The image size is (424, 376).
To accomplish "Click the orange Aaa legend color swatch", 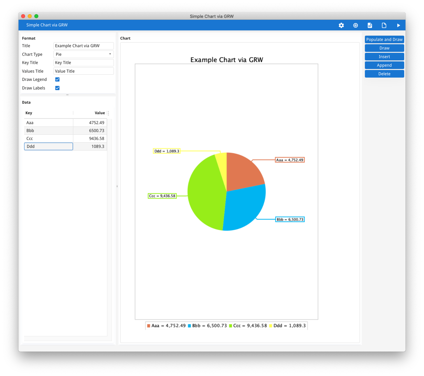I will (x=148, y=325).
